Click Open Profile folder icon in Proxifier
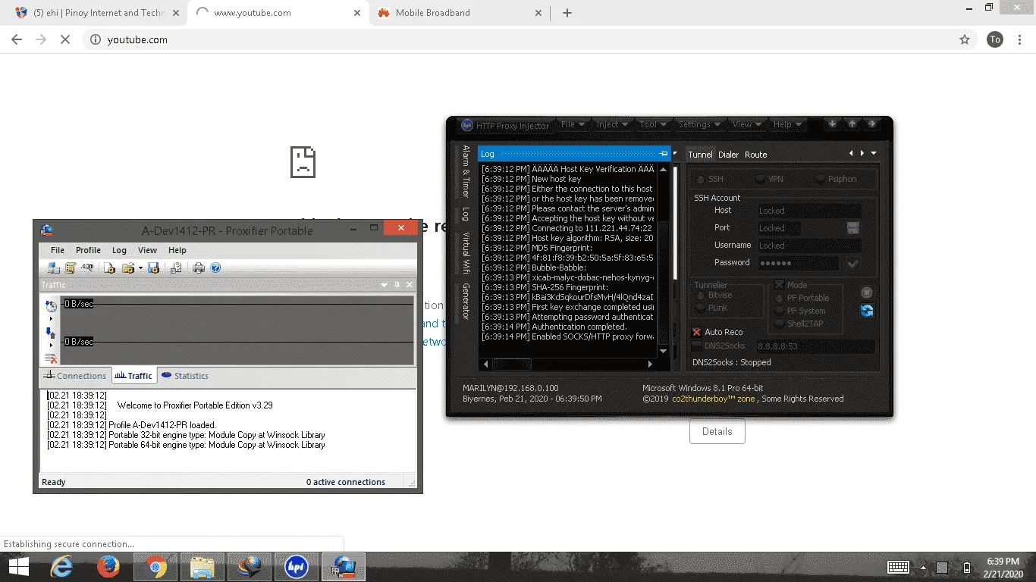The width and height of the screenshot is (1036, 582). [128, 268]
